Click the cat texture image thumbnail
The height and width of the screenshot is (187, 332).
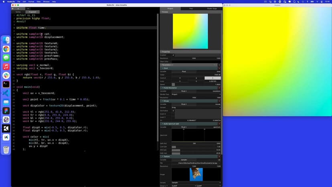[196, 174]
